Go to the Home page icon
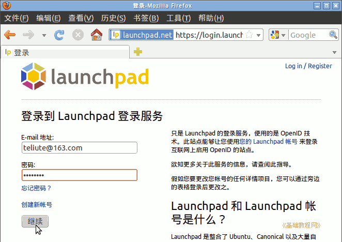This screenshot has height=242, width=342. tap(96, 35)
